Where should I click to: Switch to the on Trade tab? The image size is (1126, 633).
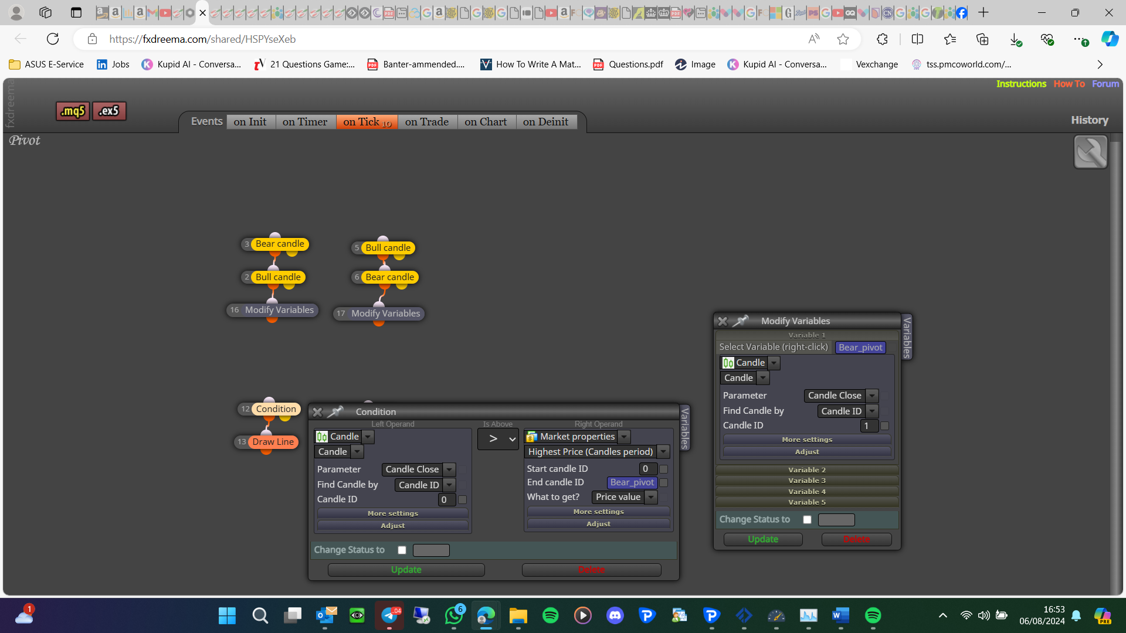pyautogui.click(x=427, y=122)
